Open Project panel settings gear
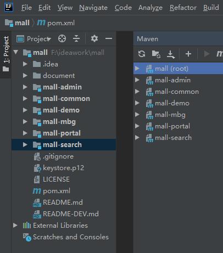 [94, 38]
